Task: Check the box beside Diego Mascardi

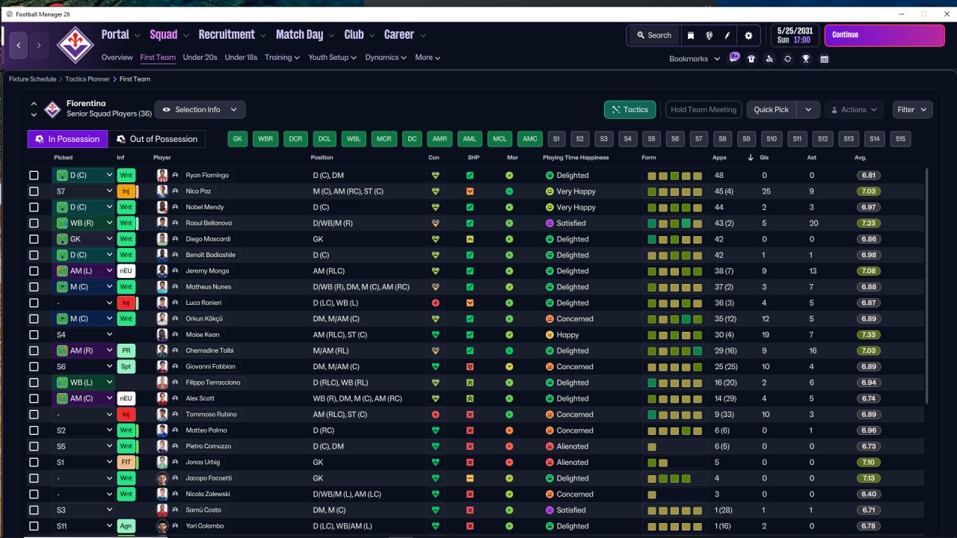Action: 34,239
